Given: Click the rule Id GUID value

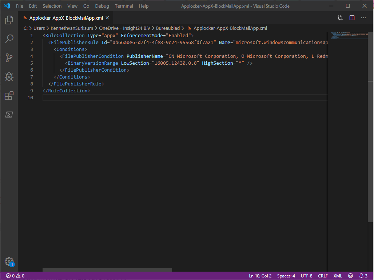Looking at the screenshot, I should pos(163,43).
